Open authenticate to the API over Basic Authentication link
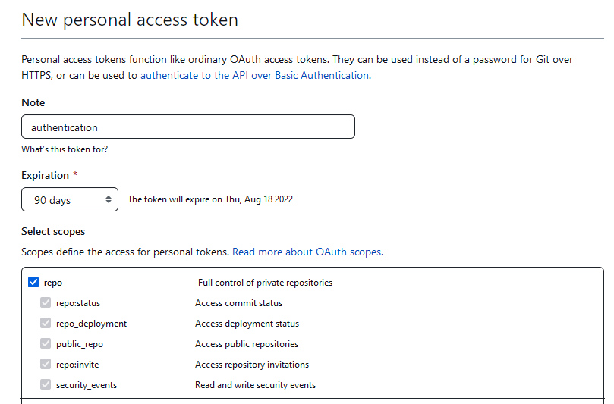The height and width of the screenshot is (404, 614). tap(254, 76)
